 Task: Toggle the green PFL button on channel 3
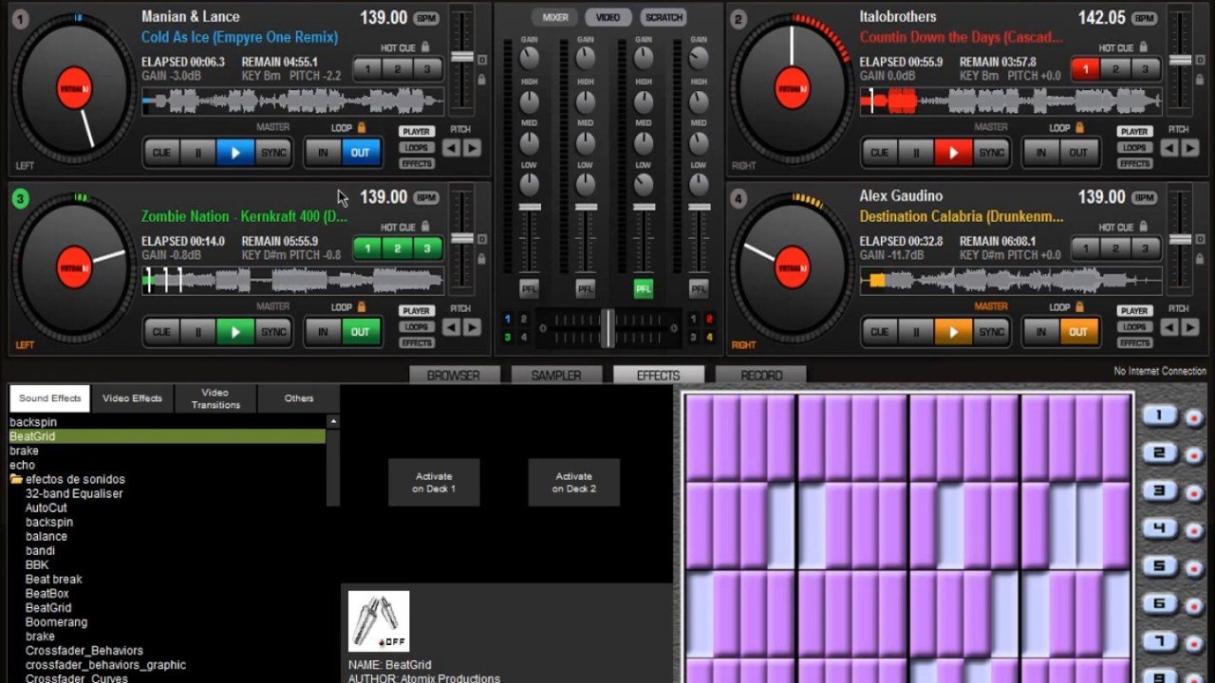(644, 288)
